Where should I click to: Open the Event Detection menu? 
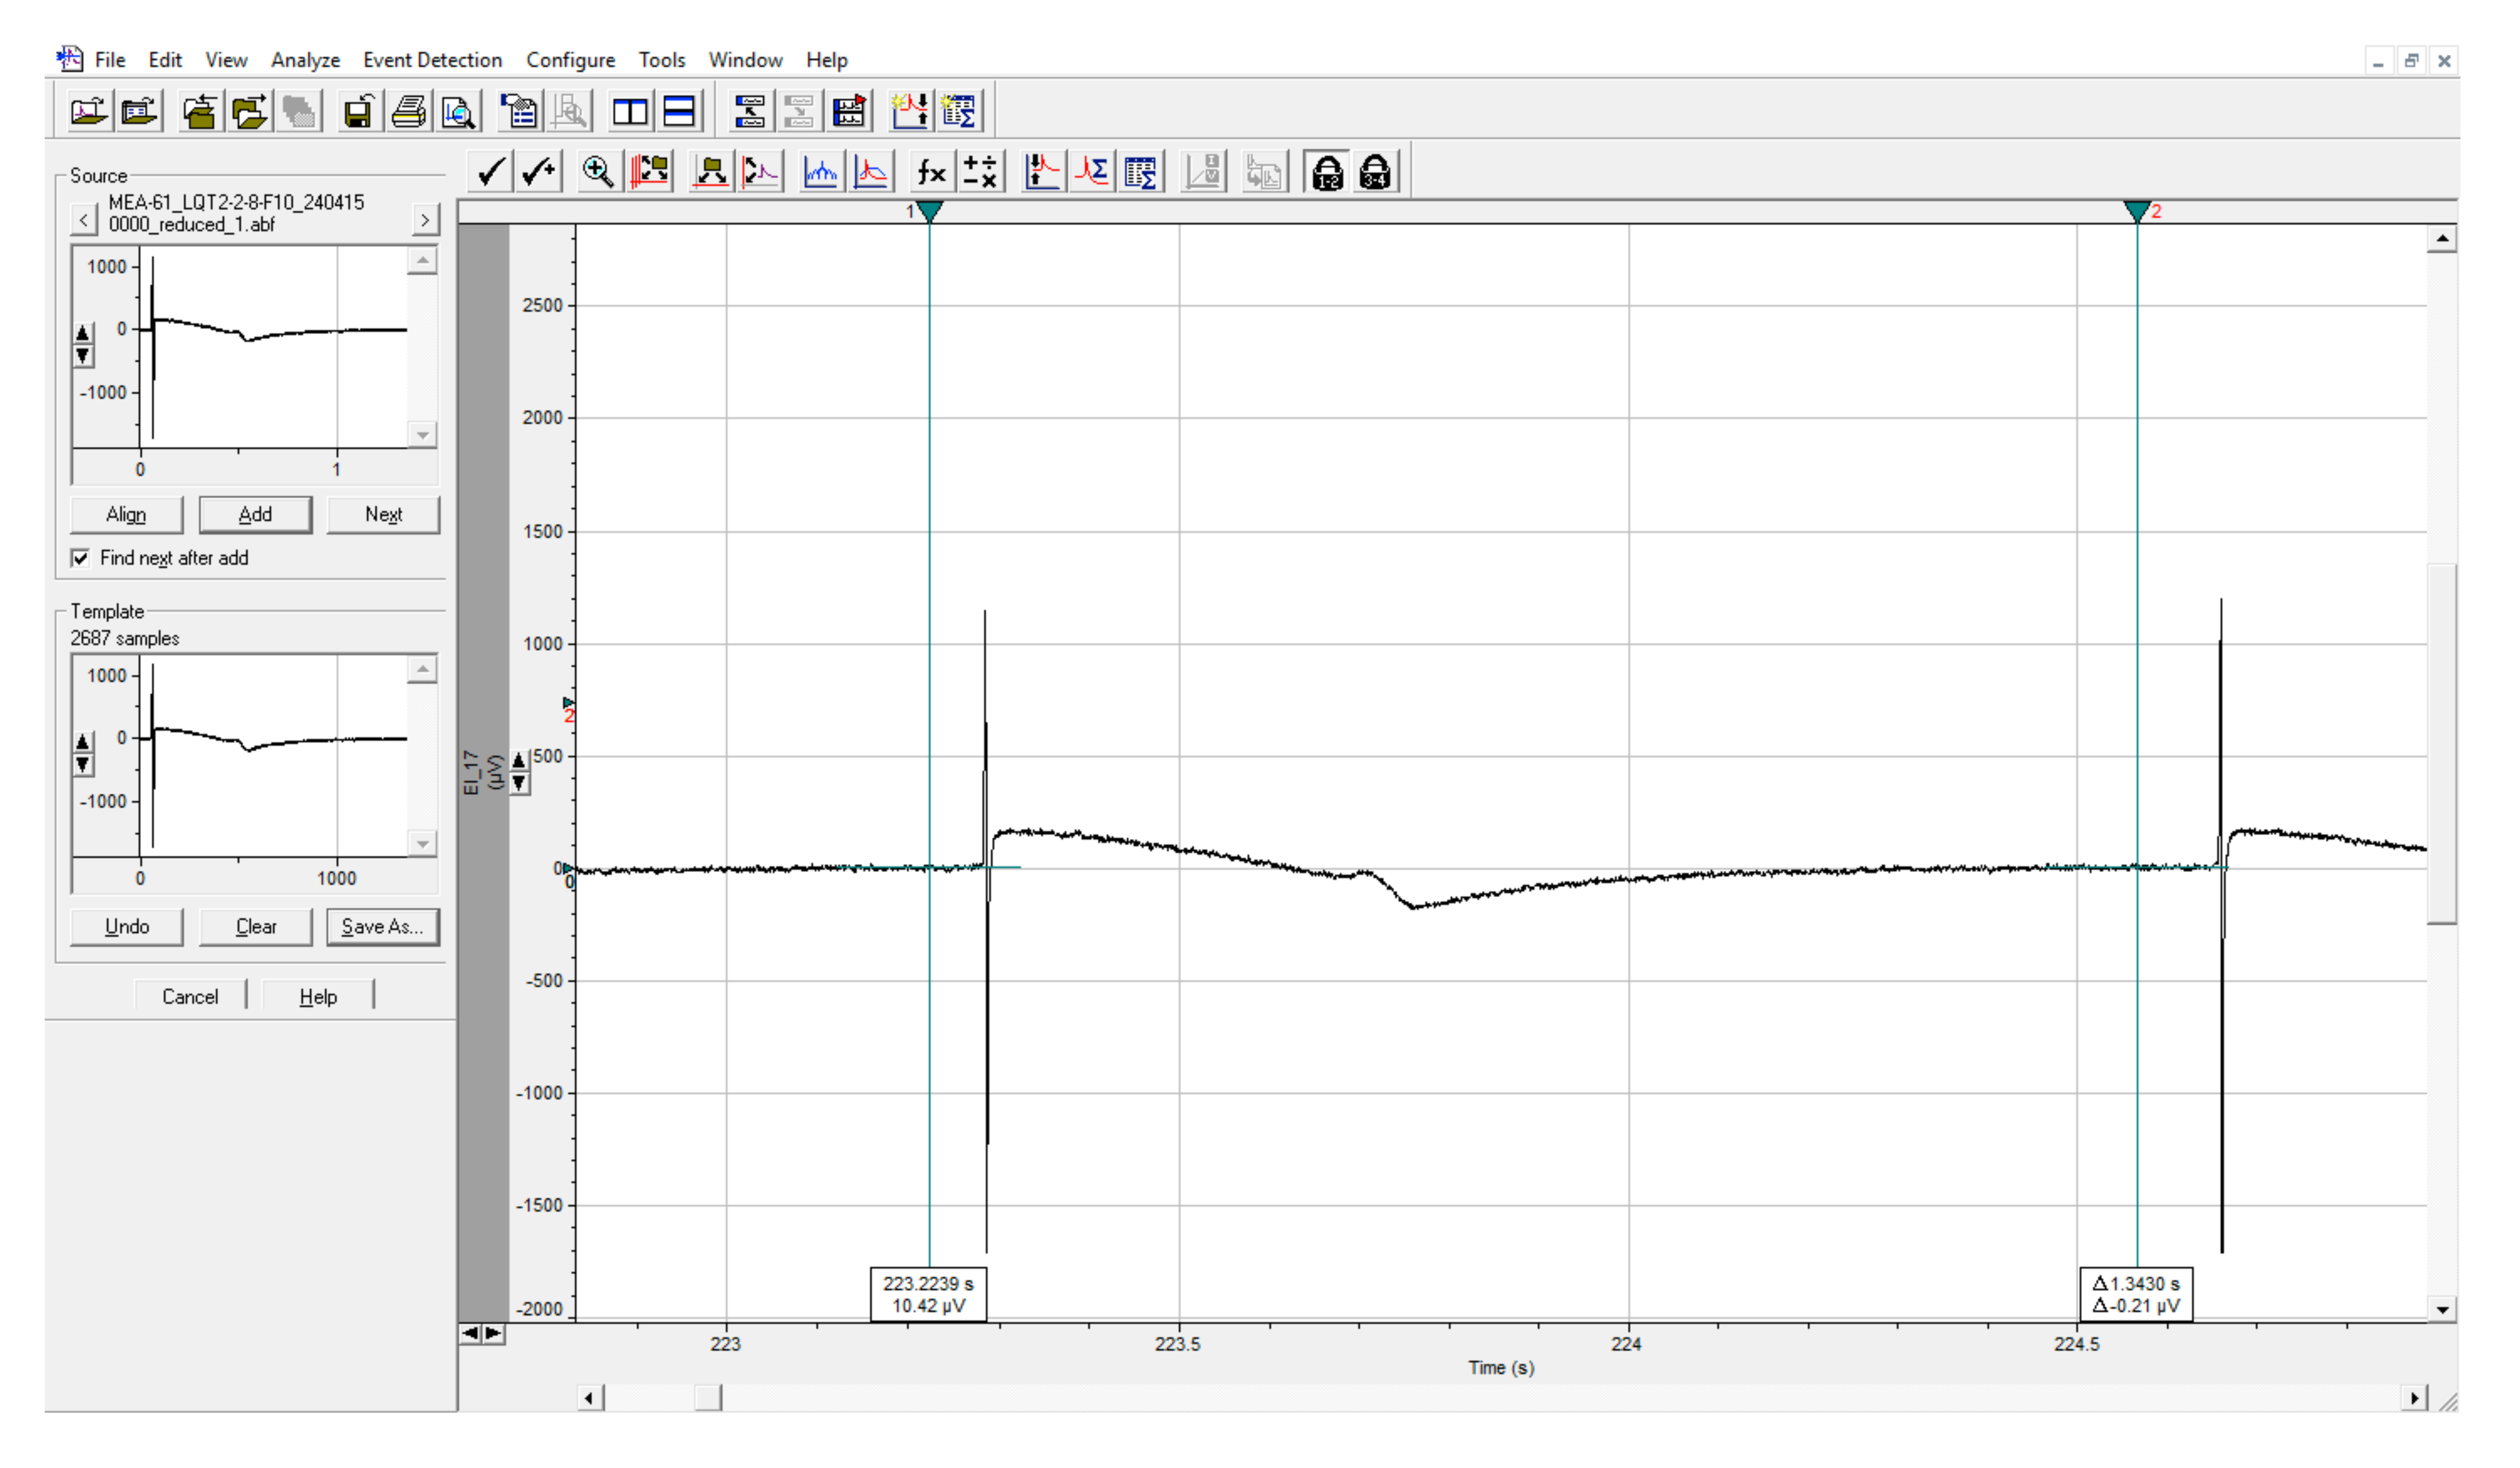(x=432, y=60)
